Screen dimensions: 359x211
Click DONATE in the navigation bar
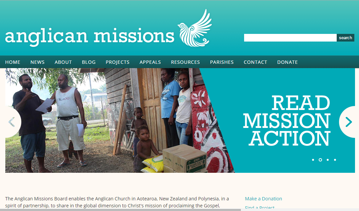click(x=288, y=62)
